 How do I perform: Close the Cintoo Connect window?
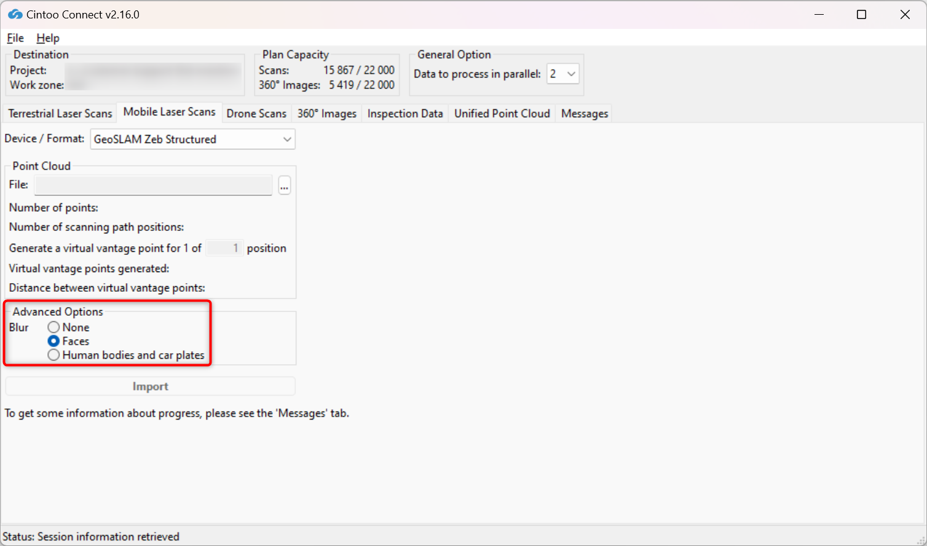point(905,14)
